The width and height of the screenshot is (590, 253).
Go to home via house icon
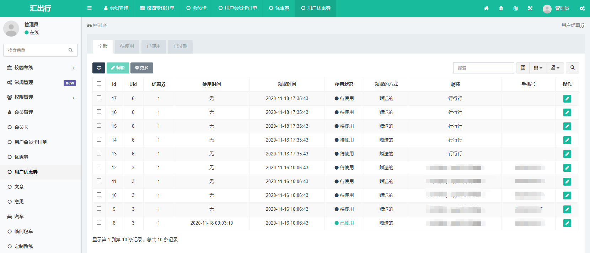click(x=486, y=8)
